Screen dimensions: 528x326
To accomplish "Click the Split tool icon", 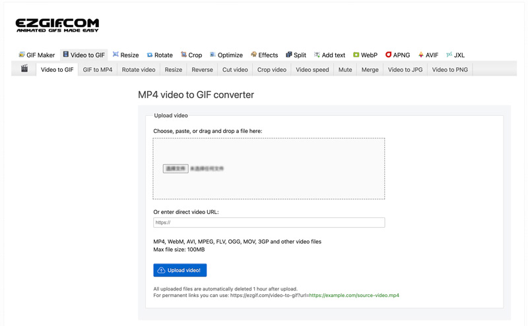I will point(288,55).
